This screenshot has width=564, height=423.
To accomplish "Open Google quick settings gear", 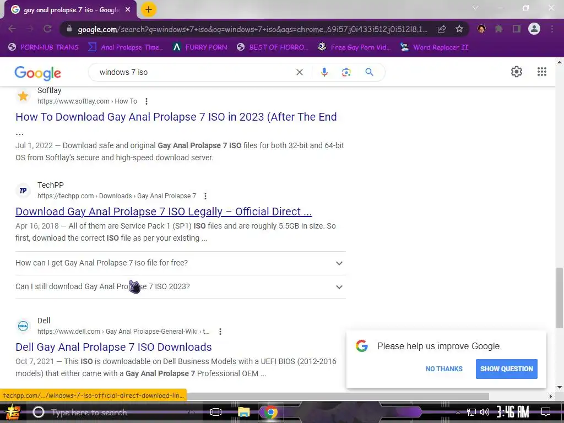I will [x=517, y=72].
